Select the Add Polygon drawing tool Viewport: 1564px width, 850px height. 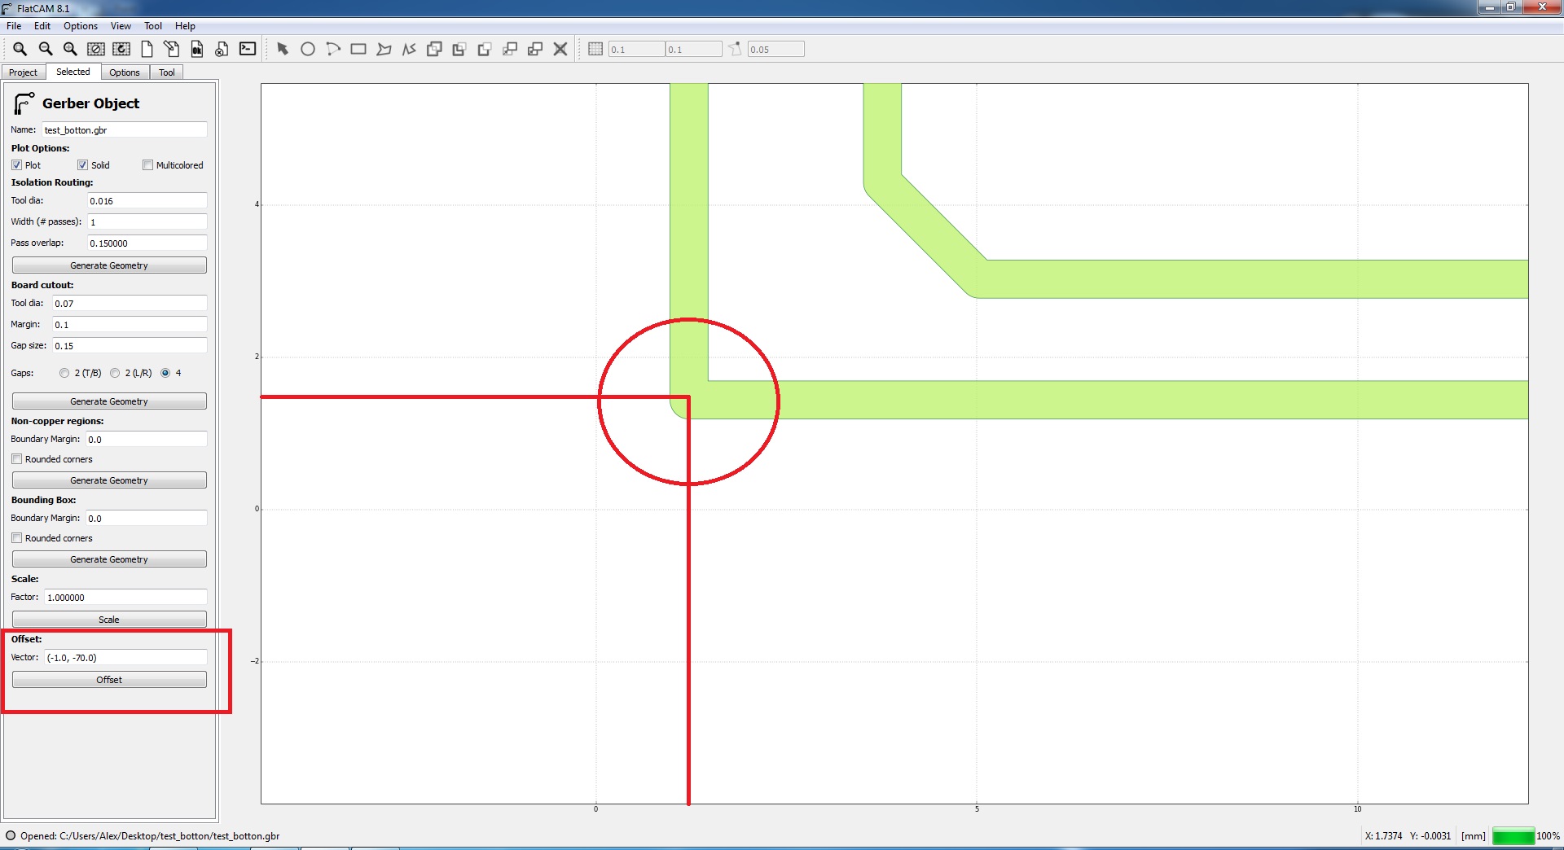pos(384,49)
